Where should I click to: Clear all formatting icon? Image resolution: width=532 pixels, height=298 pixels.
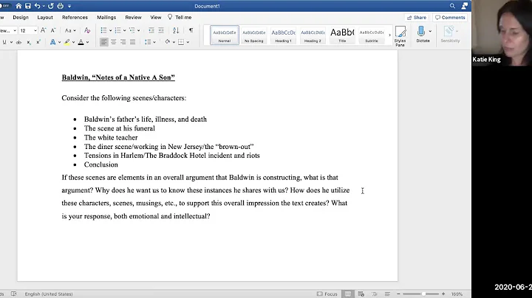(87, 30)
